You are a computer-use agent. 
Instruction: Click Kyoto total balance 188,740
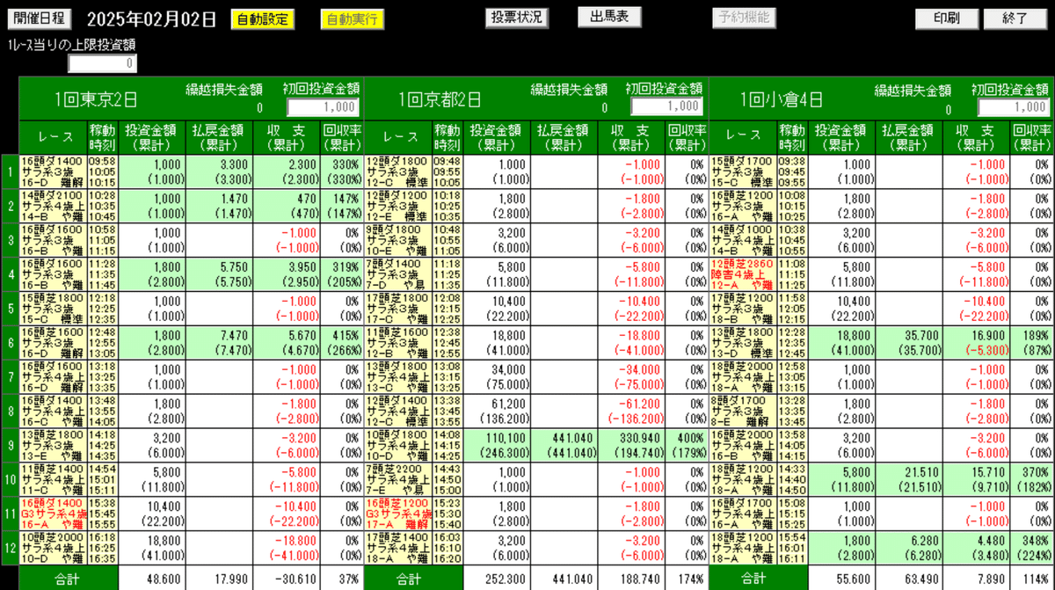point(631,579)
